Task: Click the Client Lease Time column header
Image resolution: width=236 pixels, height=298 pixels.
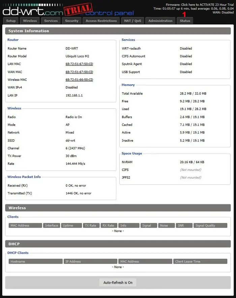Action: [x=200, y=262]
